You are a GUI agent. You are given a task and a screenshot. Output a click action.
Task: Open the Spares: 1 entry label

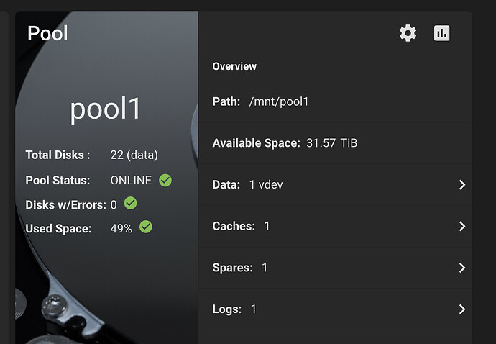pyautogui.click(x=239, y=268)
